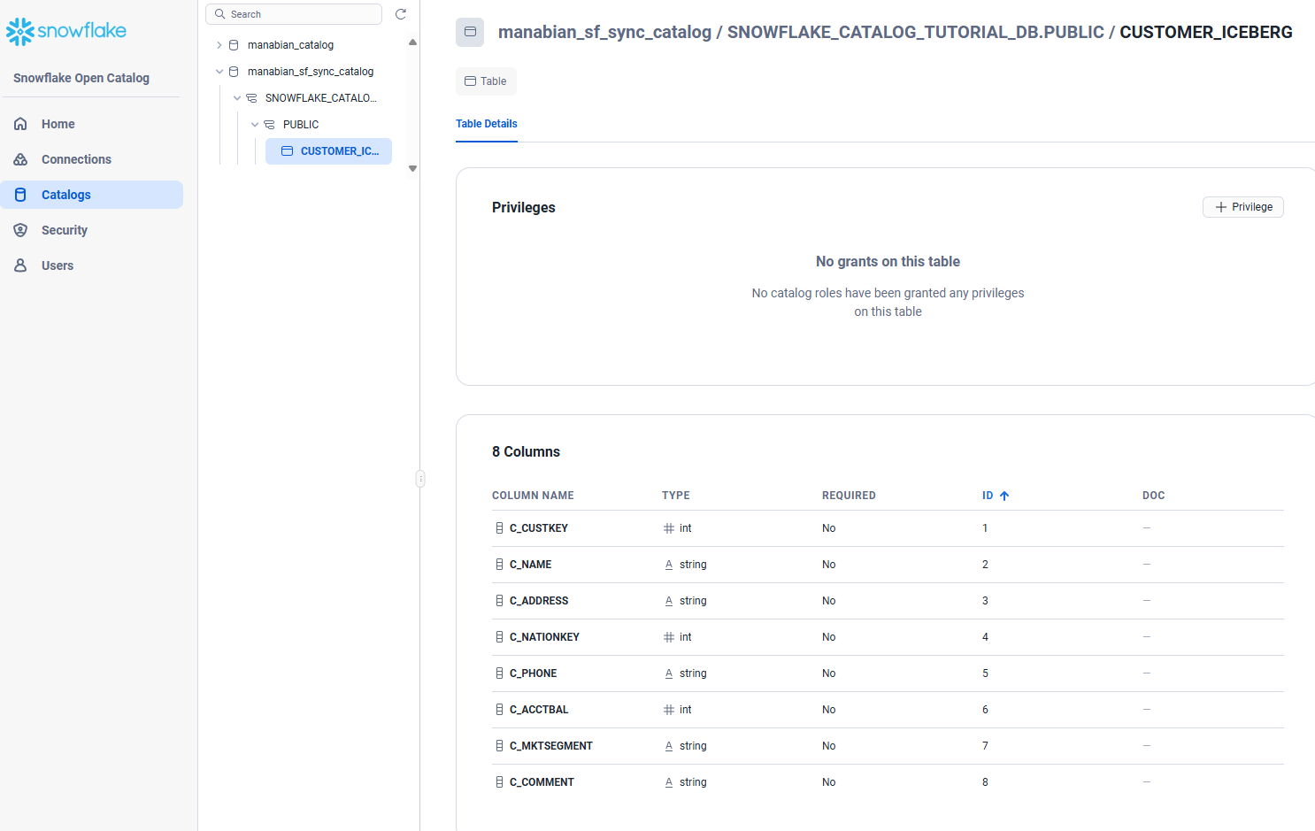Screen dimensions: 1315x831
Task: Sort by the TYPE column header
Action: [676, 496]
